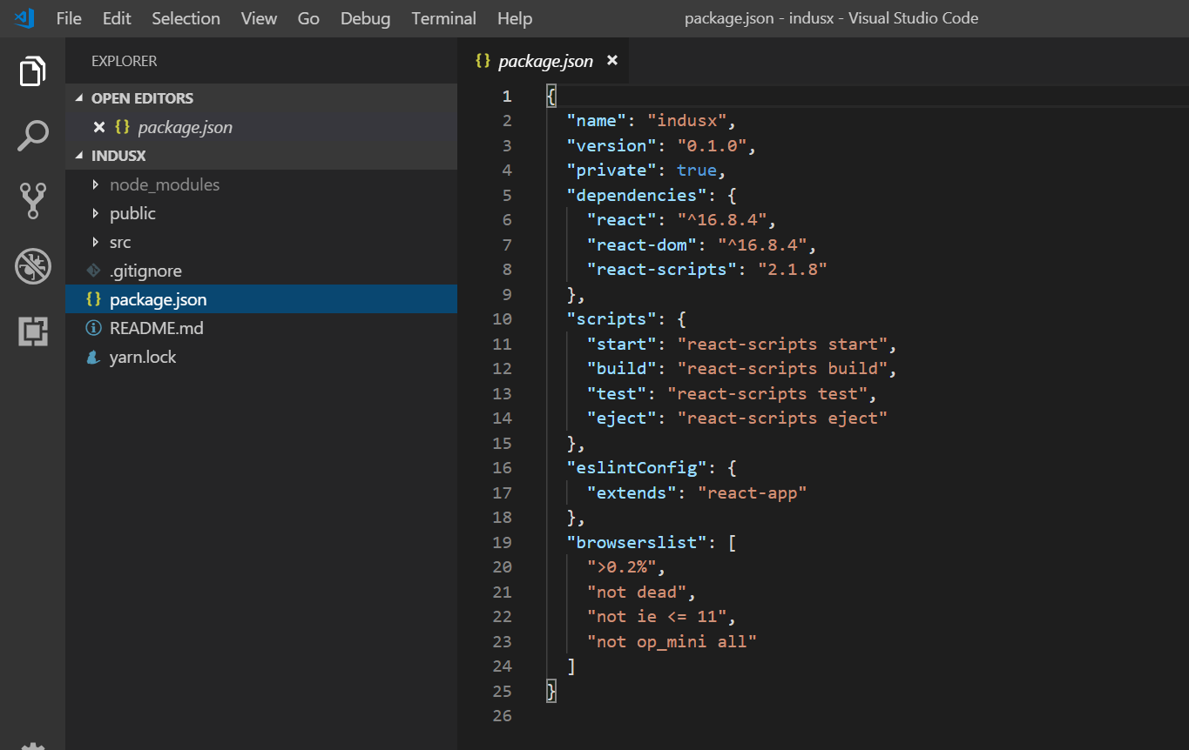Click the .gitignore file icon
The image size is (1189, 750).
click(94, 271)
